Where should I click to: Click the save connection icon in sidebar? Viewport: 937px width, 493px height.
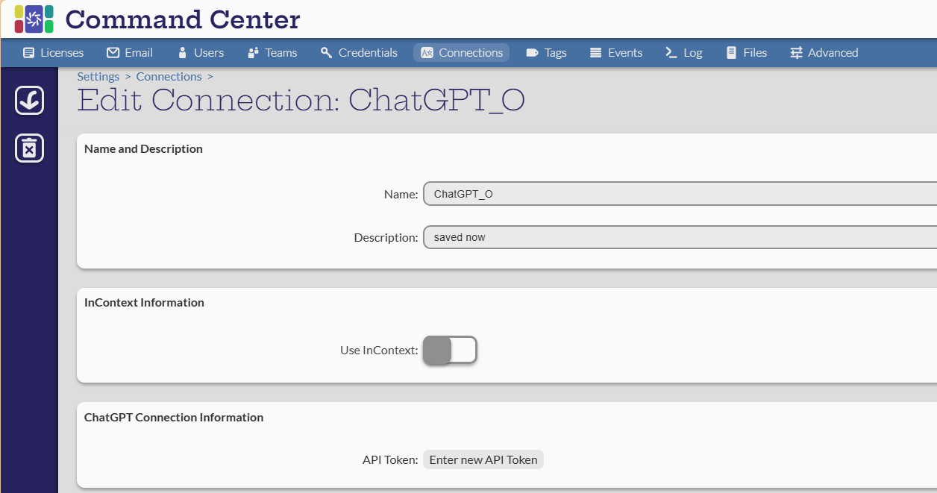tap(29, 101)
